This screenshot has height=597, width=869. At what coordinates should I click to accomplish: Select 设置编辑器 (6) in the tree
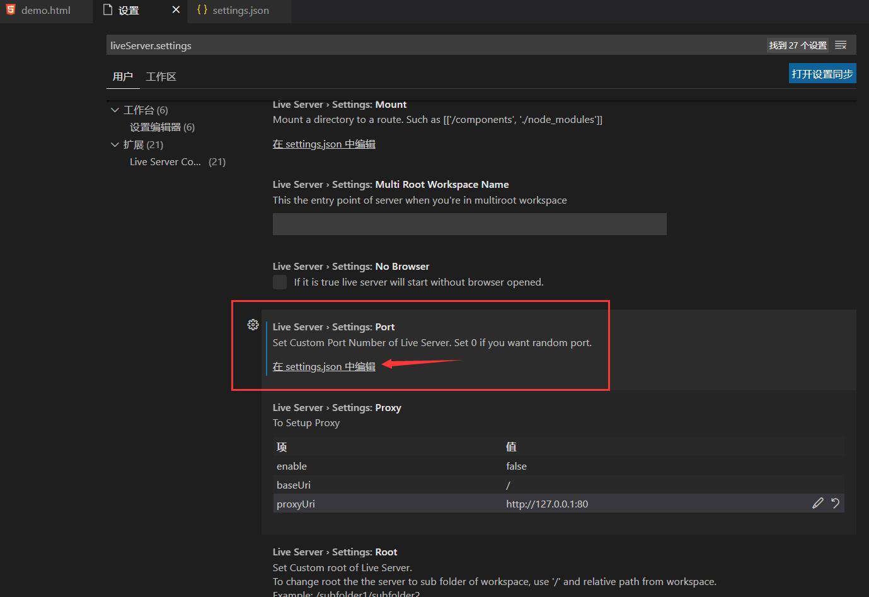click(x=162, y=127)
